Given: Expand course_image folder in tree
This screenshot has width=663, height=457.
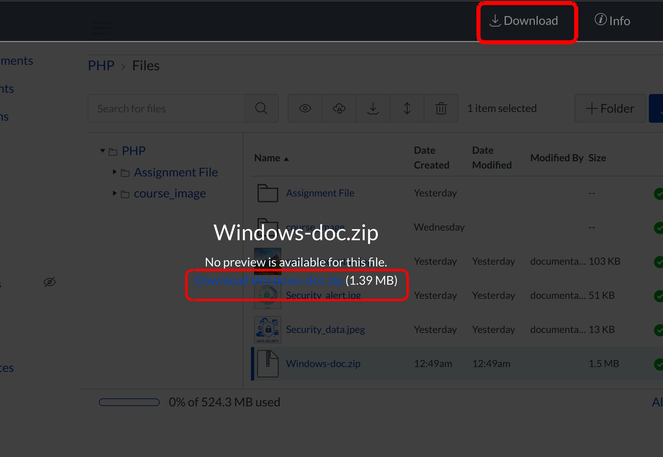Looking at the screenshot, I should click(115, 193).
